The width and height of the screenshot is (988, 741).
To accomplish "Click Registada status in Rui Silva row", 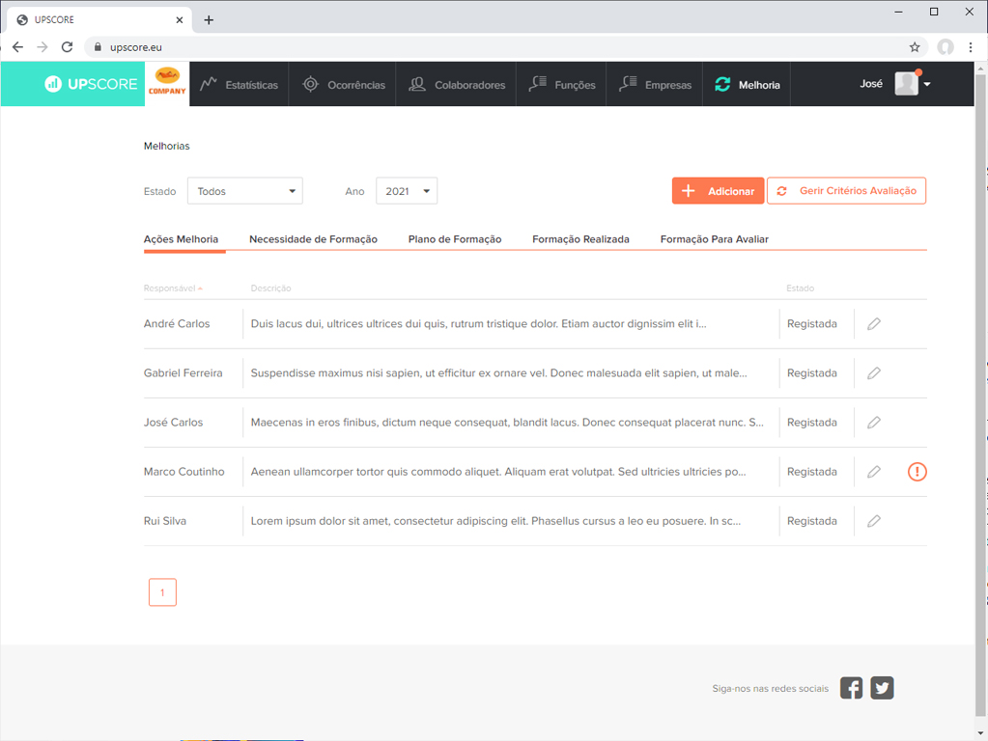I will click(x=812, y=521).
